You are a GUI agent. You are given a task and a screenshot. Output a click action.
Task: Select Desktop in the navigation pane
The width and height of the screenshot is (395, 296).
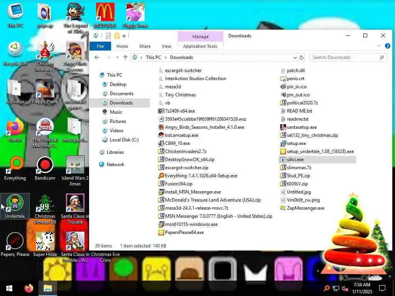click(x=118, y=84)
